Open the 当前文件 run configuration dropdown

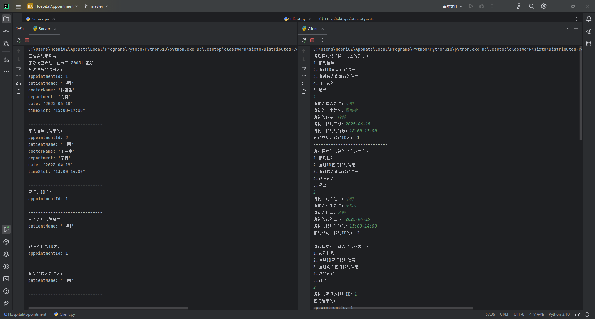click(x=452, y=6)
